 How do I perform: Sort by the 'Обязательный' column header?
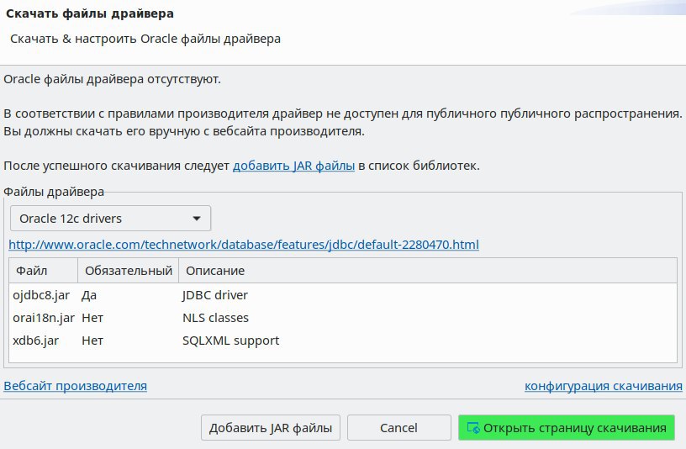click(128, 271)
